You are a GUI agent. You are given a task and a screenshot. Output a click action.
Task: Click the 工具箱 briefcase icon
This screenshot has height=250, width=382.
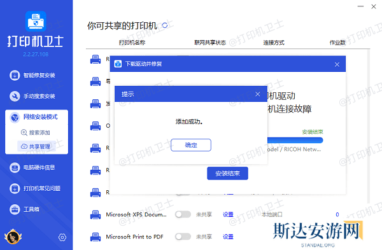[x=15, y=209]
